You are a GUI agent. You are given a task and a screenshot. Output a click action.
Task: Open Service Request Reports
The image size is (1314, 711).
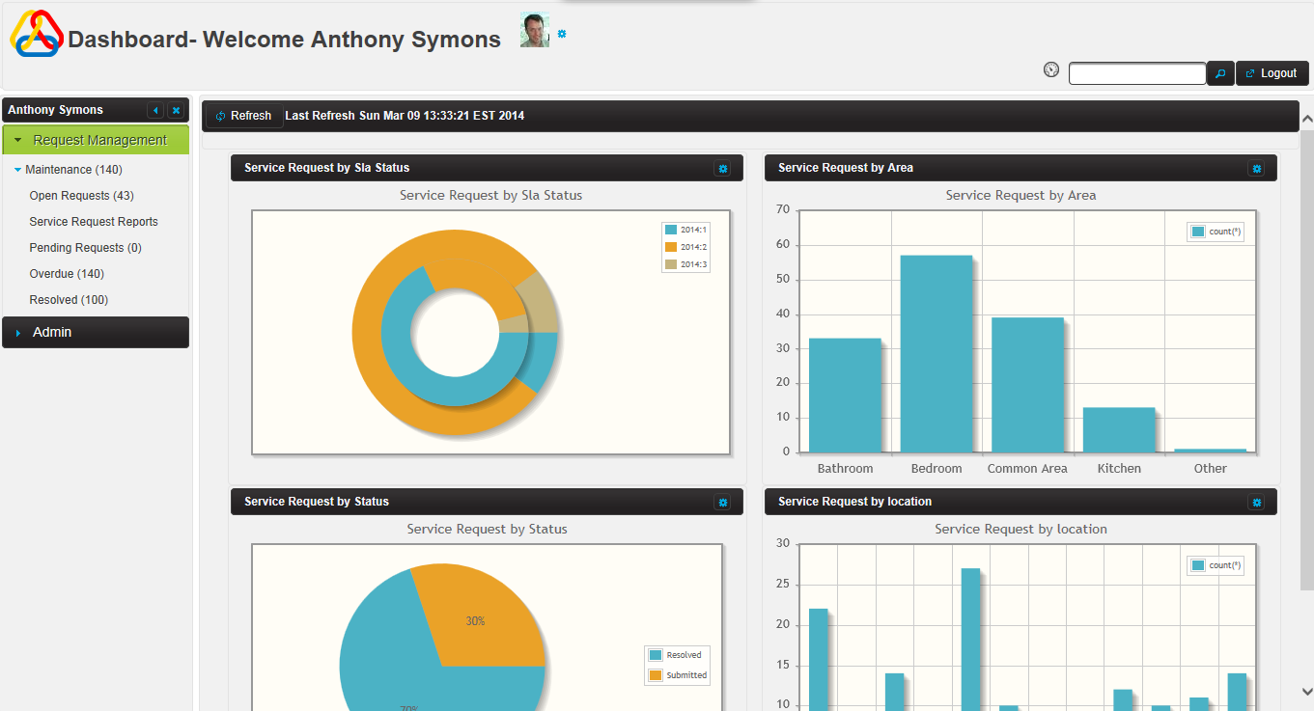(x=94, y=222)
